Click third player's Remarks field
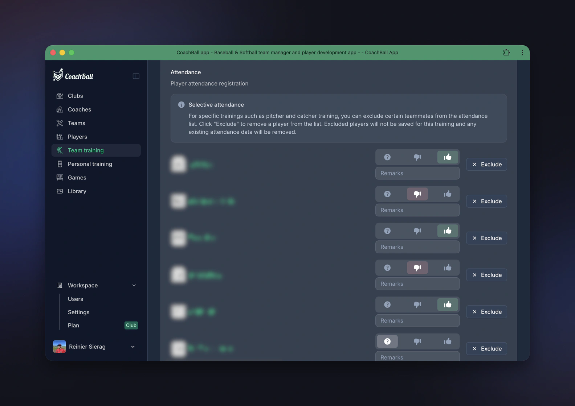The width and height of the screenshot is (575, 406). click(417, 247)
